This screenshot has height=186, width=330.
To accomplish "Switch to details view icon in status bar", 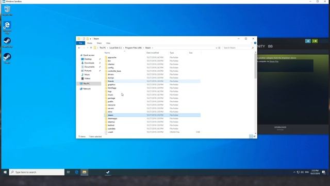I will click(251, 136).
